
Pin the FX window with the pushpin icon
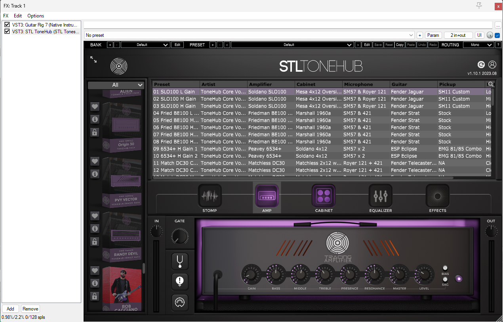coord(479,5)
